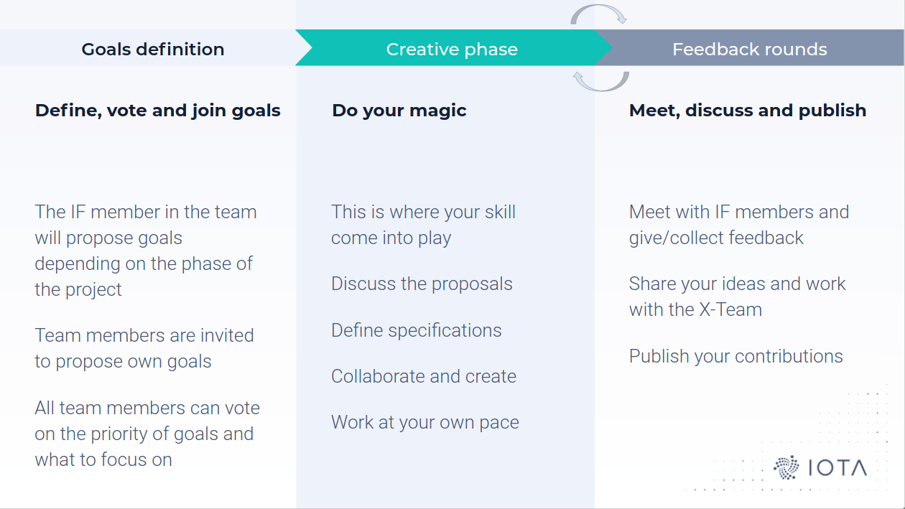The height and width of the screenshot is (509, 905).
Task: Select the Goals definition header
Action: click(152, 49)
